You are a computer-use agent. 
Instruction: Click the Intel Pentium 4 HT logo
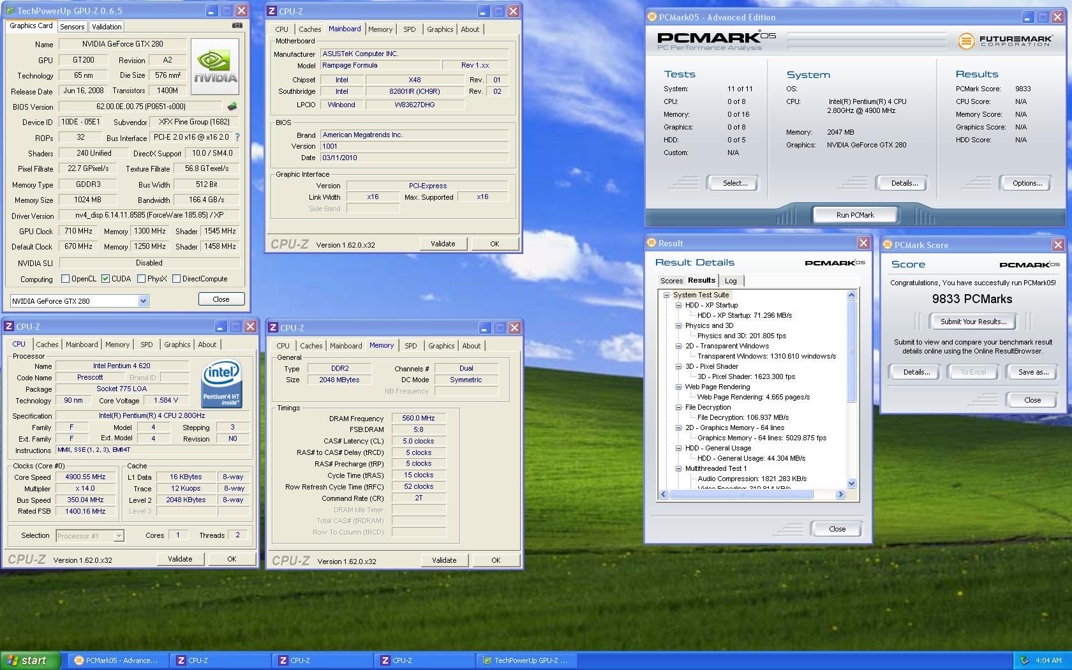[x=221, y=384]
